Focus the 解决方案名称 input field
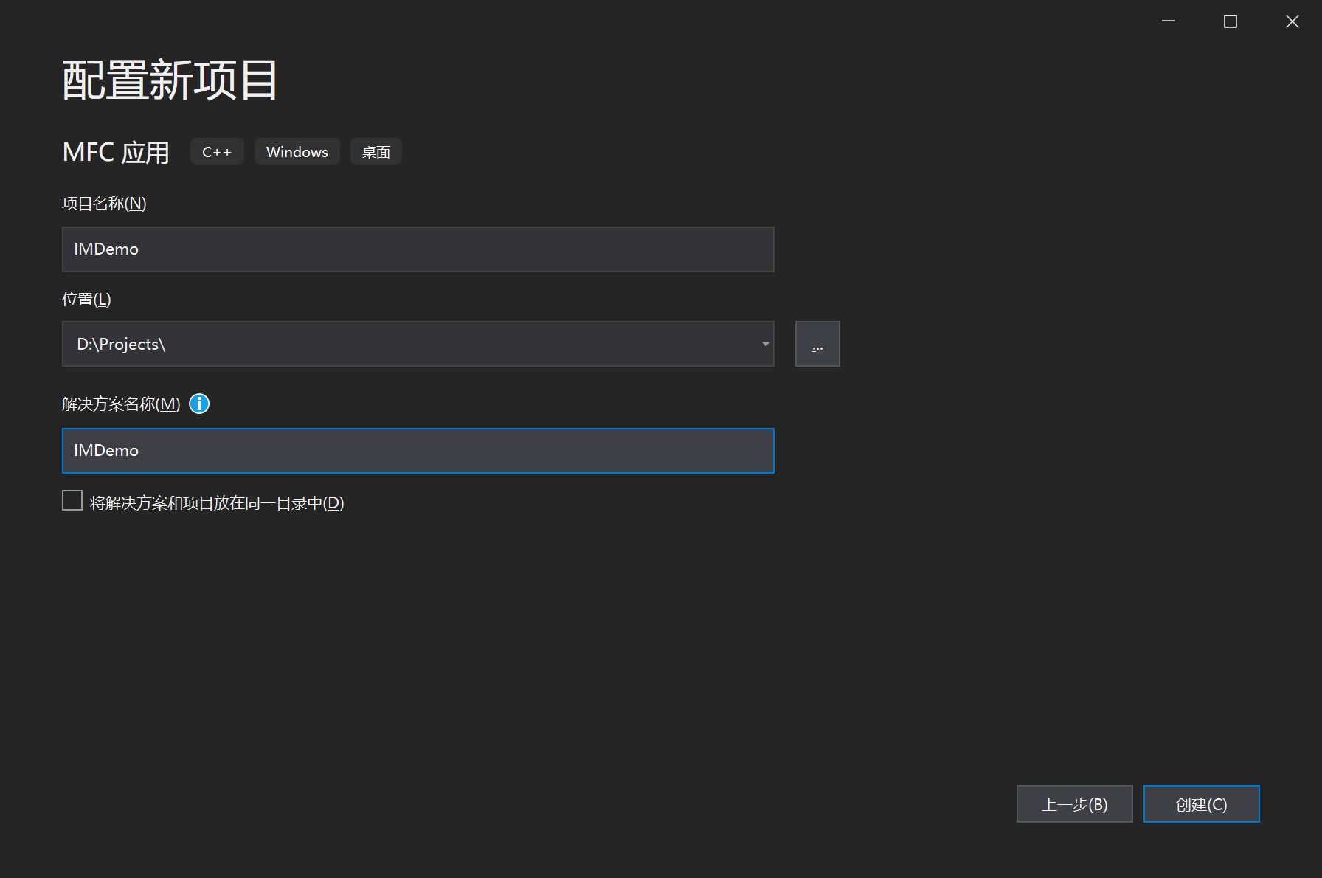 418,451
